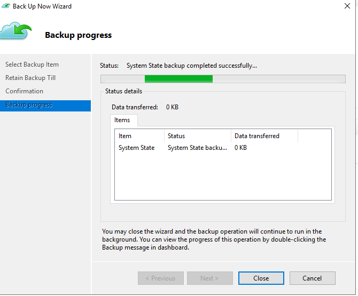Image resolution: width=358 pixels, height=296 pixels.
Task: Click the cloud backup arrow header icon
Action: tap(15, 31)
